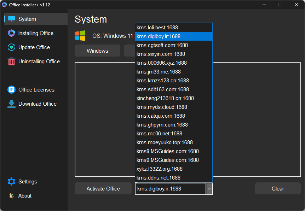Click the System monitor icon in the sidebar

11,19
